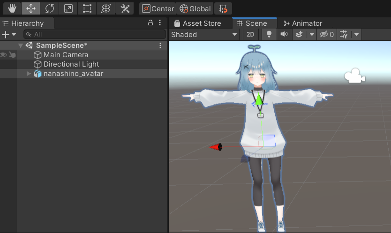Toggle Global handle rotation button
The width and height of the screenshot is (391, 233).
tap(195, 8)
